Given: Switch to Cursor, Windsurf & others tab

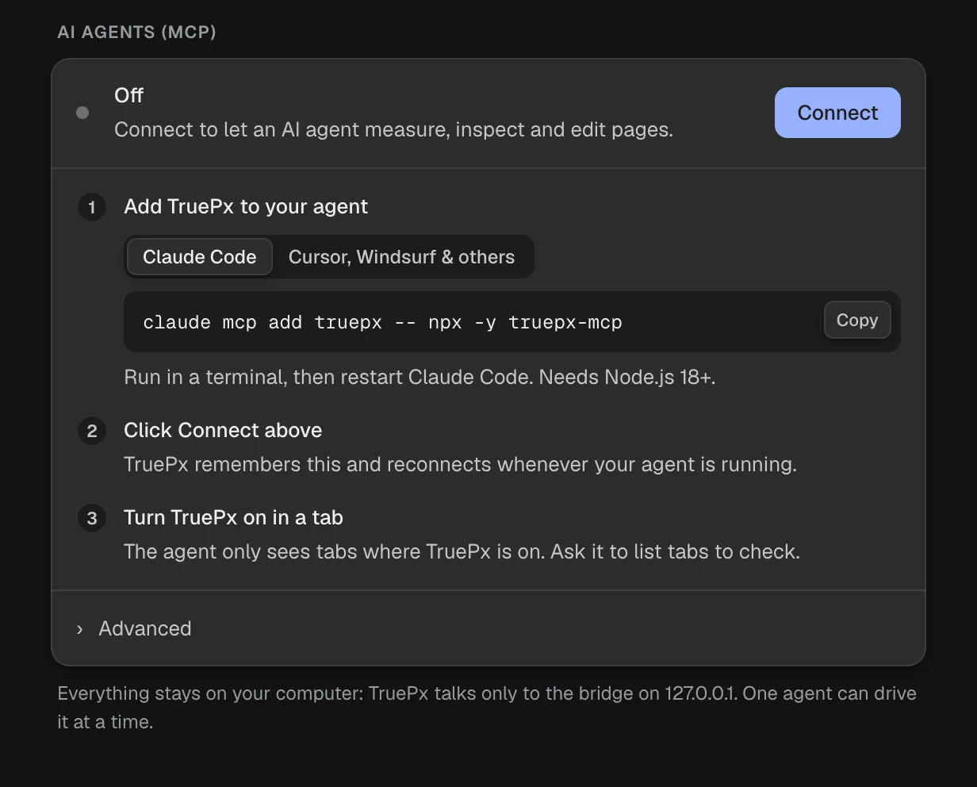Looking at the screenshot, I should pos(401,257).
